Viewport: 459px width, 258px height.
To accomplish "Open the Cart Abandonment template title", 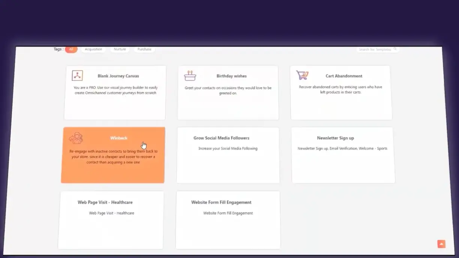I will (x=344, y=76).
